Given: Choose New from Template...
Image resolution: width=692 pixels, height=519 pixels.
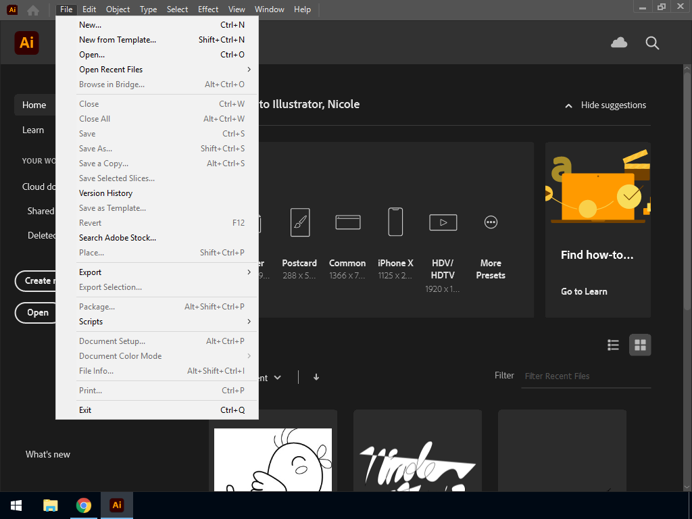Looking at the screenshot, I should pos(157,40).
